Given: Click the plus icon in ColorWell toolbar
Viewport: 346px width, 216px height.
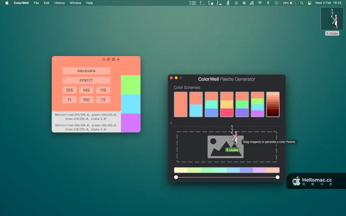Looking at the screenshot, I should pyautogui.click(x=118, y=59).
